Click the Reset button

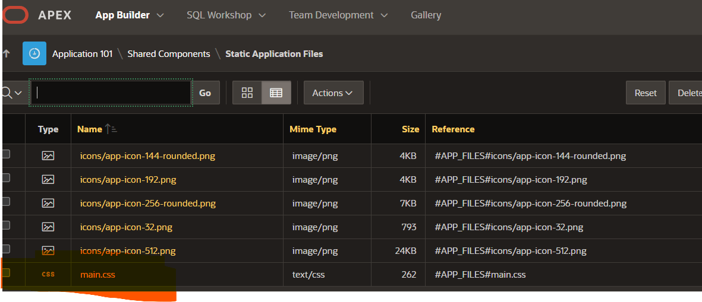point(645,93)
